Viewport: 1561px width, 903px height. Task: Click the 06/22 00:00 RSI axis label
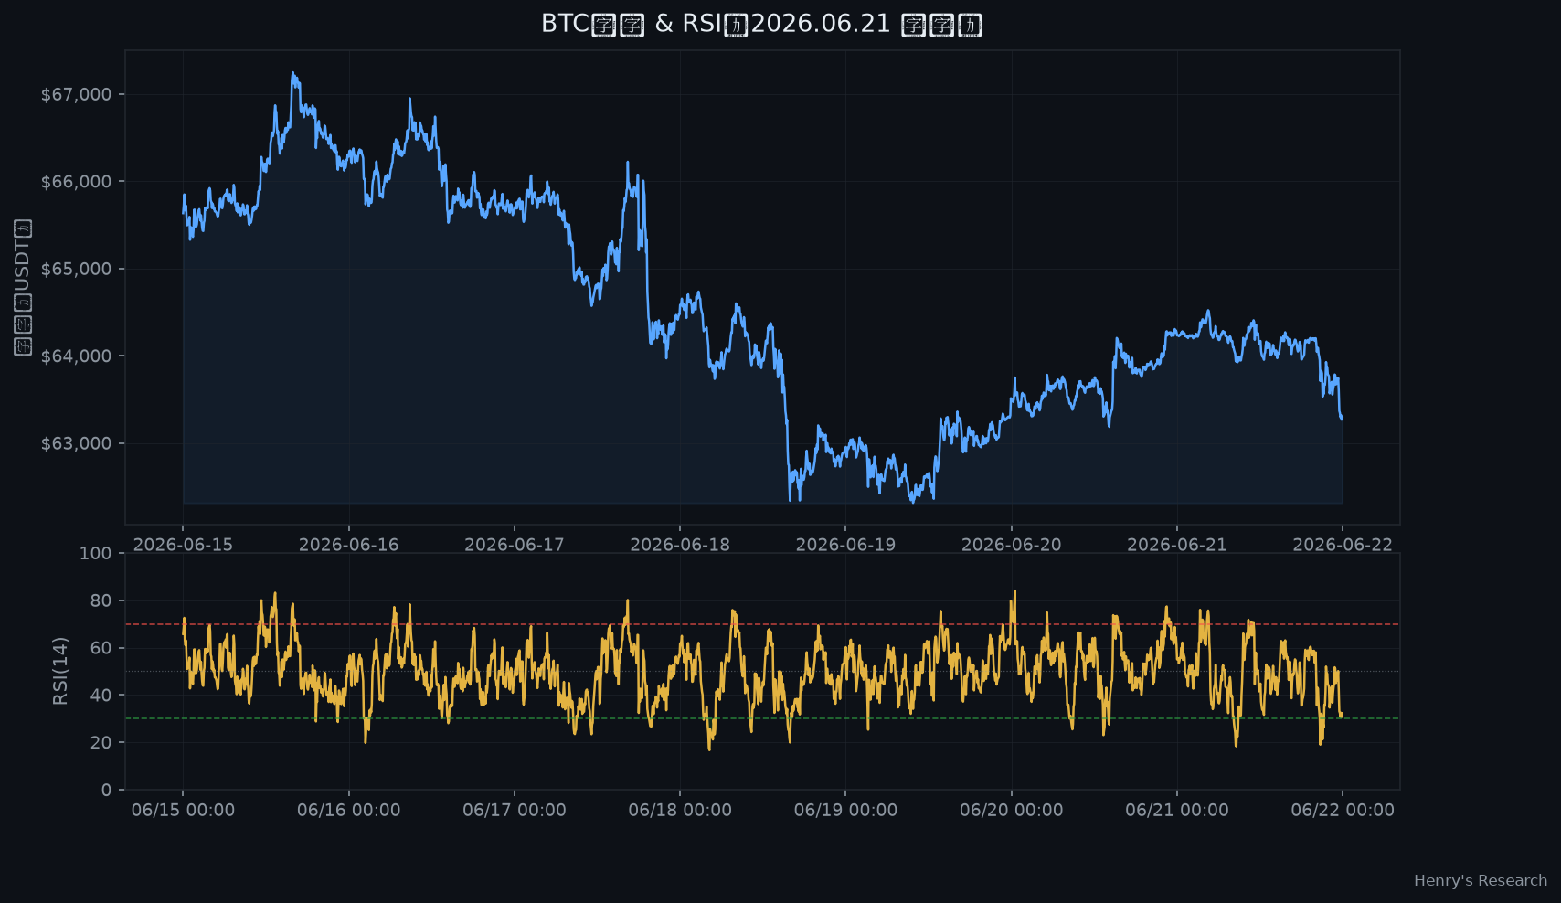click(x=1343, y=810)
